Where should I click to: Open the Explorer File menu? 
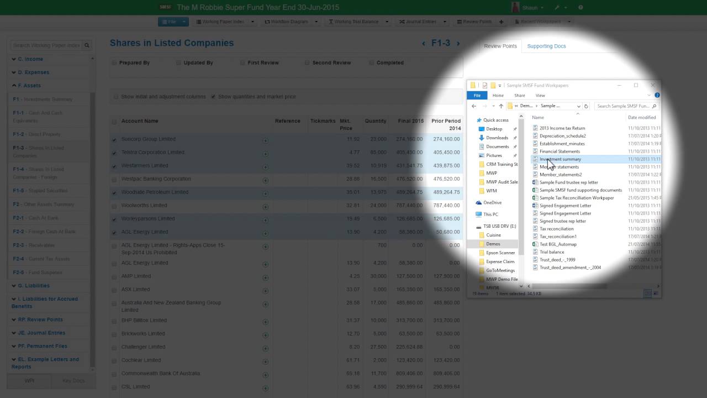click(477, 95)
